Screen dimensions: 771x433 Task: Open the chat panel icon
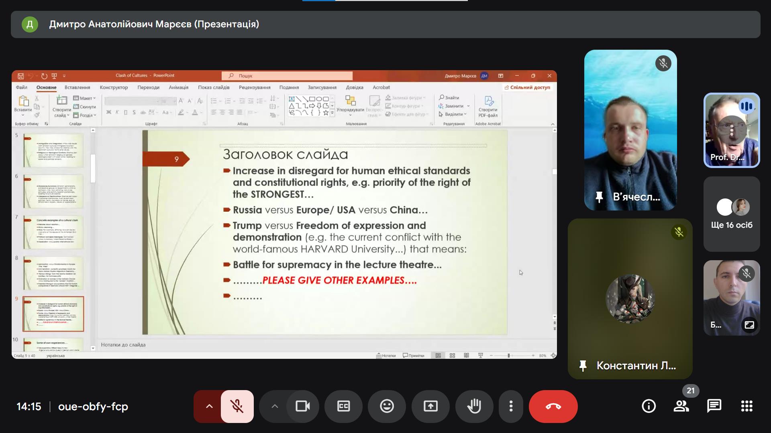click(714, 407)
